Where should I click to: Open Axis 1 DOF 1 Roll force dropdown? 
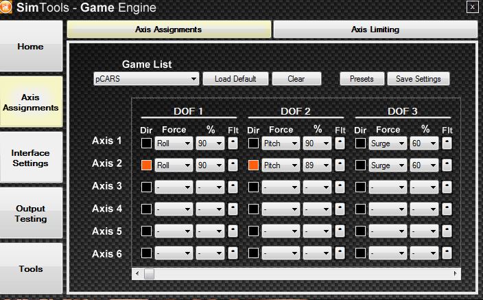tap(174, 143)
